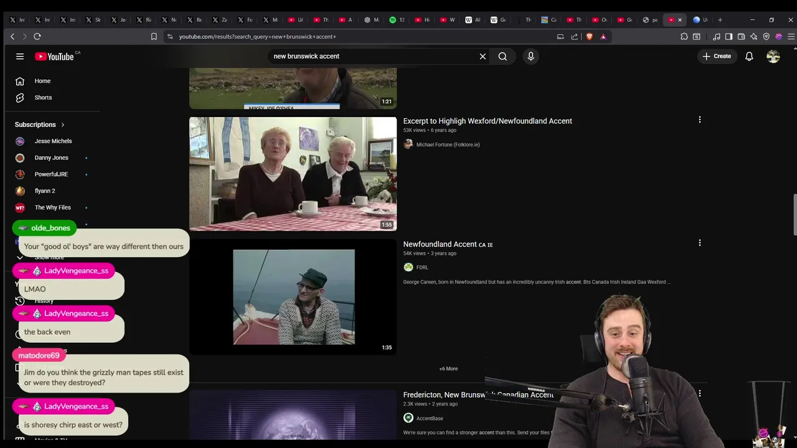This screenshot has width=797, height=448.
Task: Start voice search with the microphone icon
Action: coord(531,56)
